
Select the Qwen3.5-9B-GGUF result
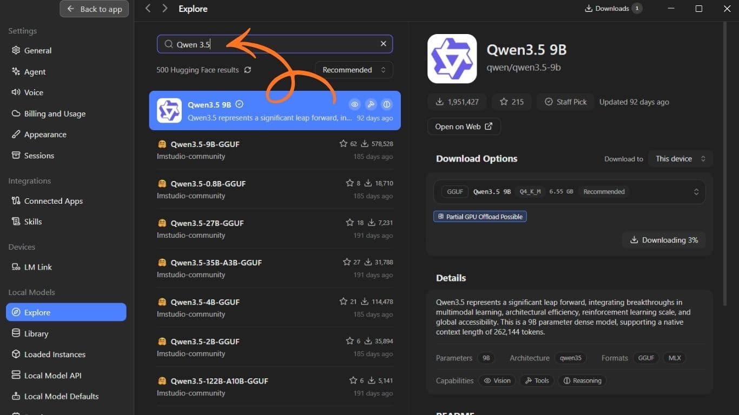[x=275, y=150]
